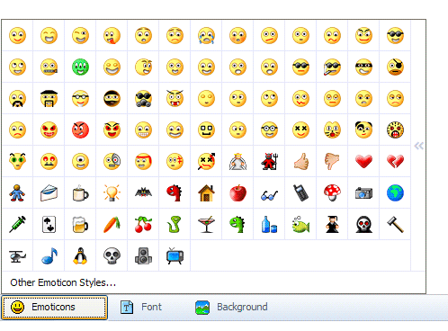448x331 pixels.
Task: Pick the green three-eyed alien emoticon
Action: click(x=80, y=67)
